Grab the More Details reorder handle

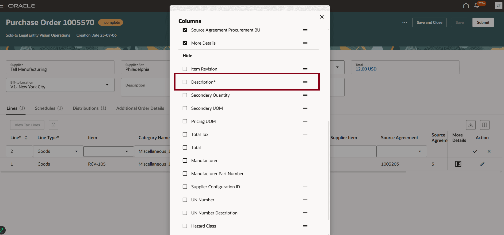[305, 43]
